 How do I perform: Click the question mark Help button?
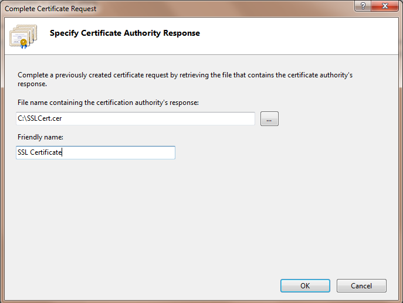[363, 6]
